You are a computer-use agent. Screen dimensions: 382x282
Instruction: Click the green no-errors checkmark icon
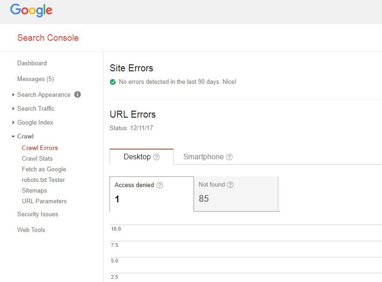pyautogui.click(x=113, y=82)
